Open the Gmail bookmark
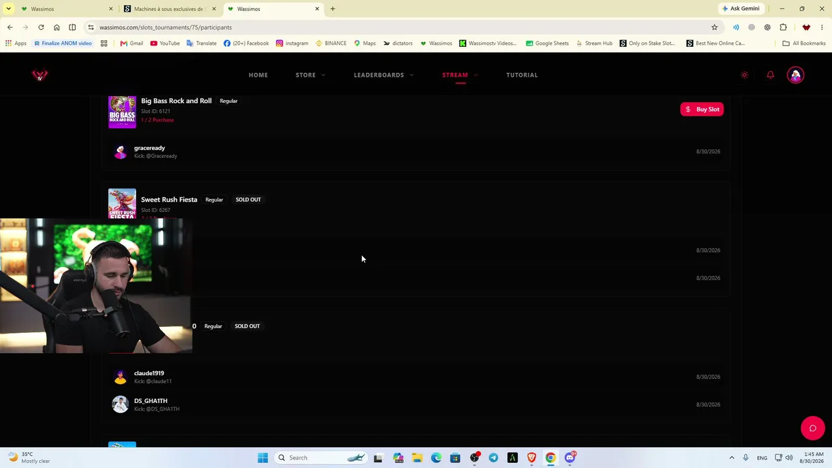This screenshot has width=832, height=468. tap(131, 44)
